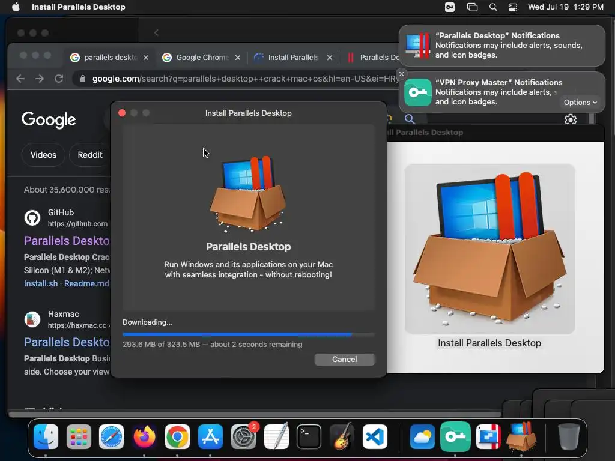
Task: Go back in Chrome
Action: tap(20, 79)
